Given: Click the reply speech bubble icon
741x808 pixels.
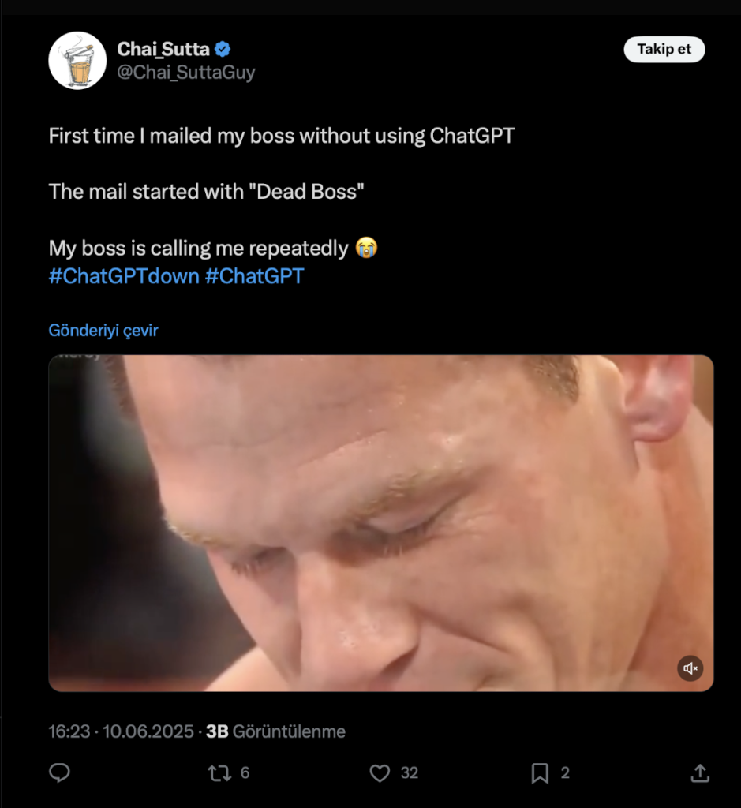Looking at the screenshot, I should tap(60, 773).
